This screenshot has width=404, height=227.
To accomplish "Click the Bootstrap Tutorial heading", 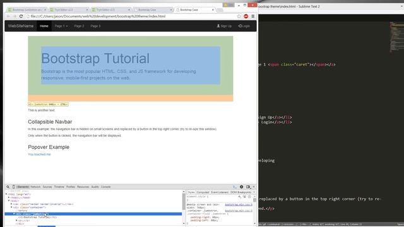I will (x=95, y=59).
